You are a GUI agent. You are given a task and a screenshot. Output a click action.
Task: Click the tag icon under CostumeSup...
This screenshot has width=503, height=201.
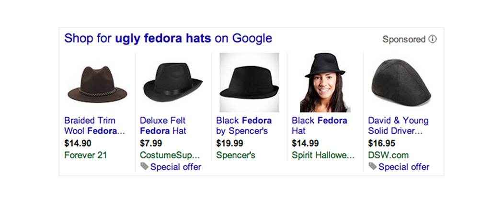click(144, 166)
